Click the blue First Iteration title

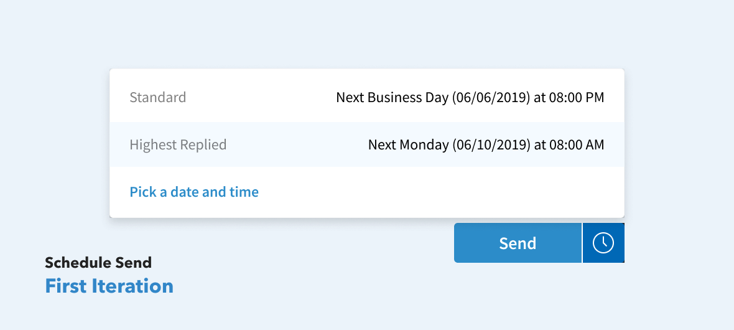109,286
